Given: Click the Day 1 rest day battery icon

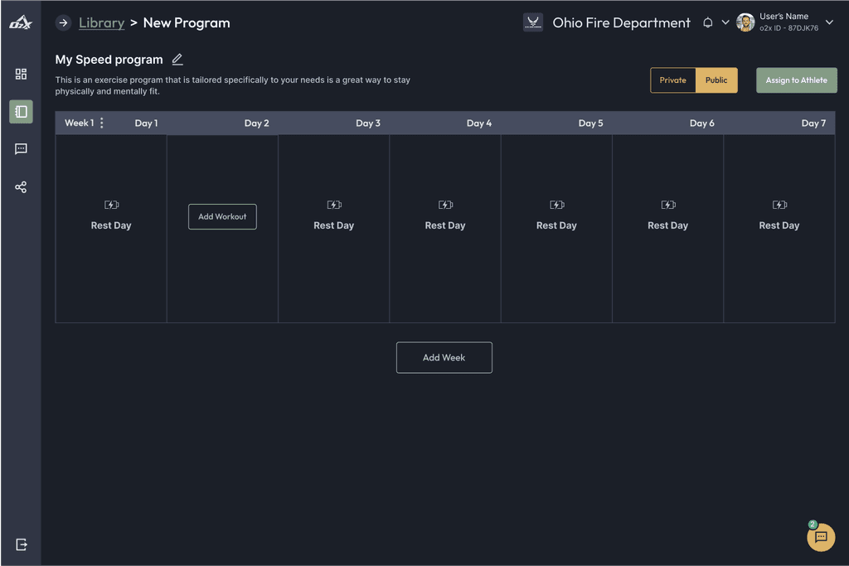Looking at the screenshot, I should point(112,205).
